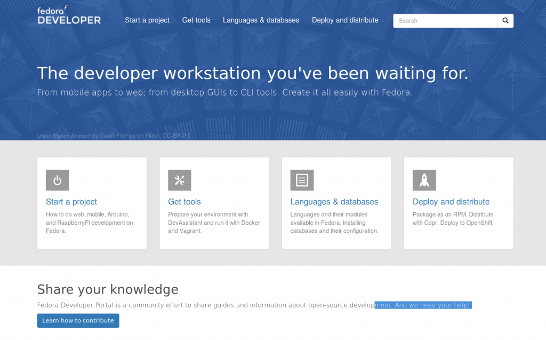Click the tools icon on the Get tools card
This screenshot has width=546, height=340.
pyautogui.click(x=179, y=180)
